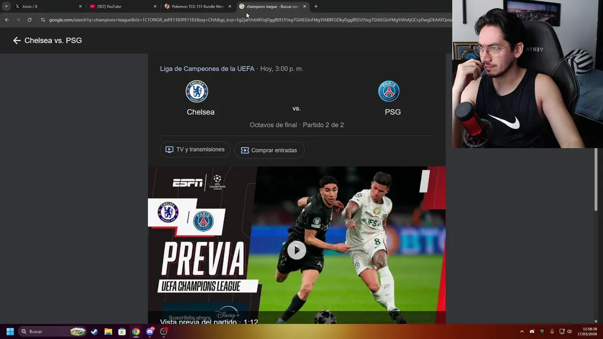Open the Windows Start menu

click(10, 331)
